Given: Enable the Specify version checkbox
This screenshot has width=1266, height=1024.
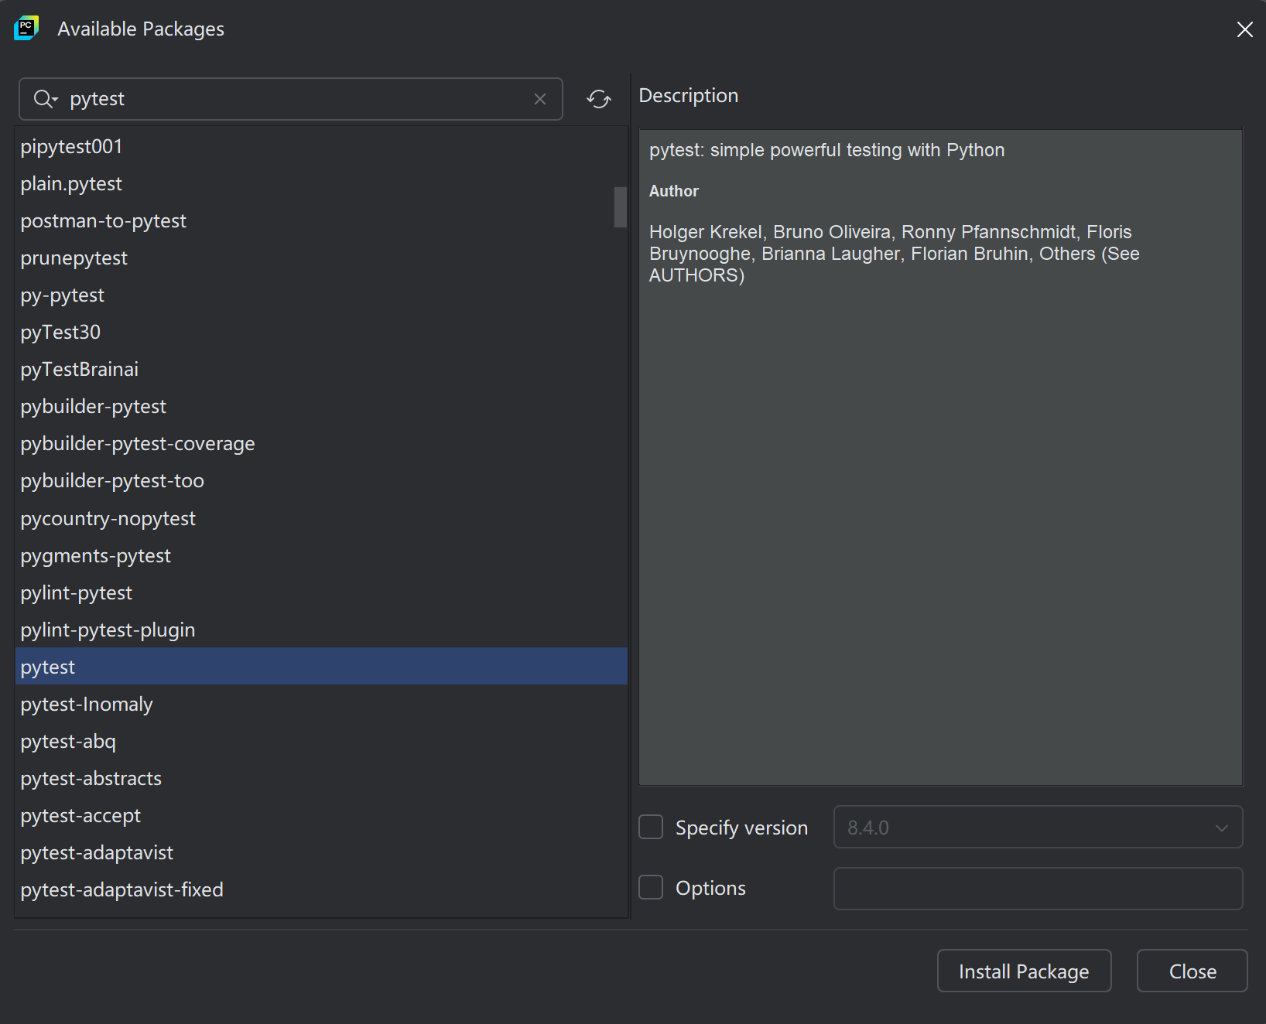Looking at the screenshot, I should point(651,827).
